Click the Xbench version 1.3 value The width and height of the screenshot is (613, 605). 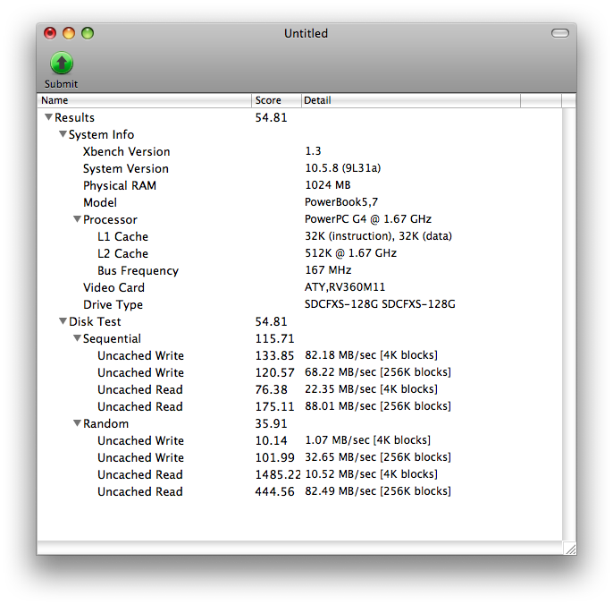[x=313, y=151]
